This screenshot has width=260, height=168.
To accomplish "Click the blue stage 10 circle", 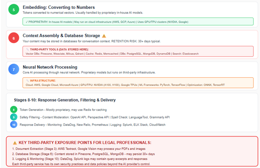I will point(14,124).
